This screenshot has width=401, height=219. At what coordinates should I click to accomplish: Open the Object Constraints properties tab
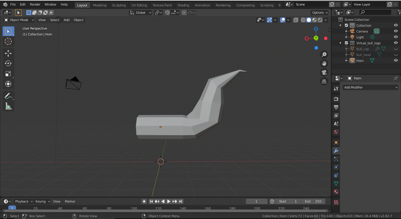point(336,175)
